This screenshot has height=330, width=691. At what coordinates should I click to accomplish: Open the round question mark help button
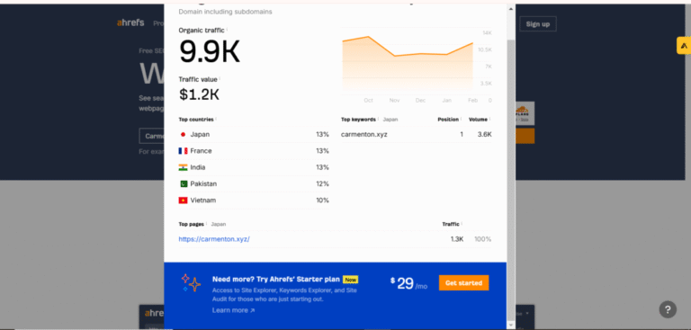click(x=668, y=309)
